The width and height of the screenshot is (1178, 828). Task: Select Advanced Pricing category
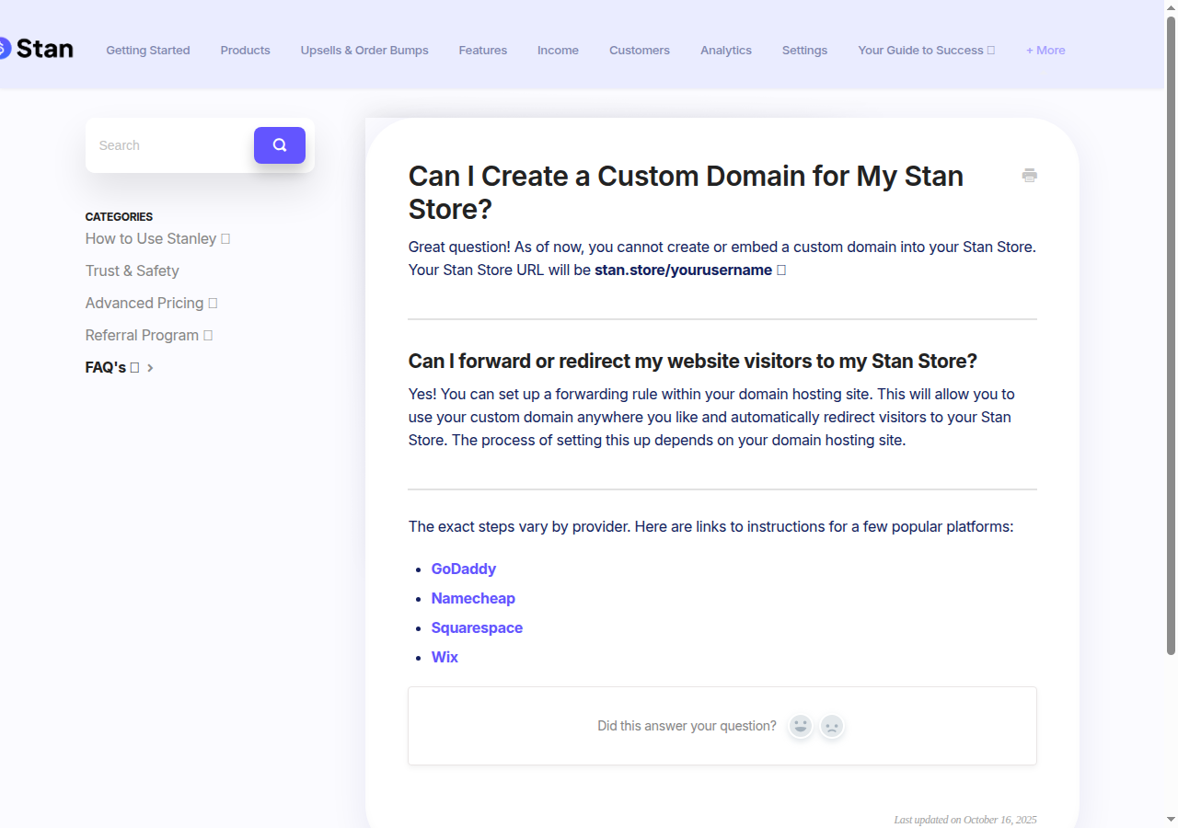(151, 303)
